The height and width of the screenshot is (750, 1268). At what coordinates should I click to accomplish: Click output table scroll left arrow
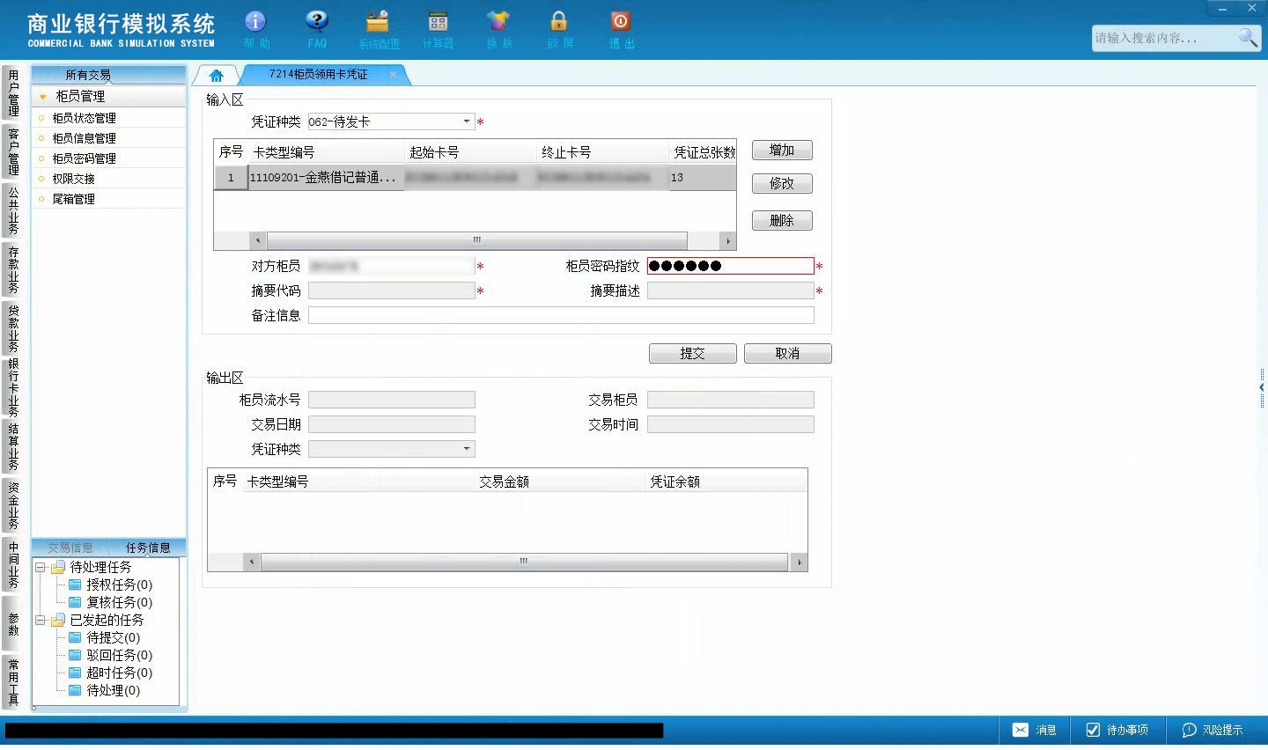(x=252, y=562)
